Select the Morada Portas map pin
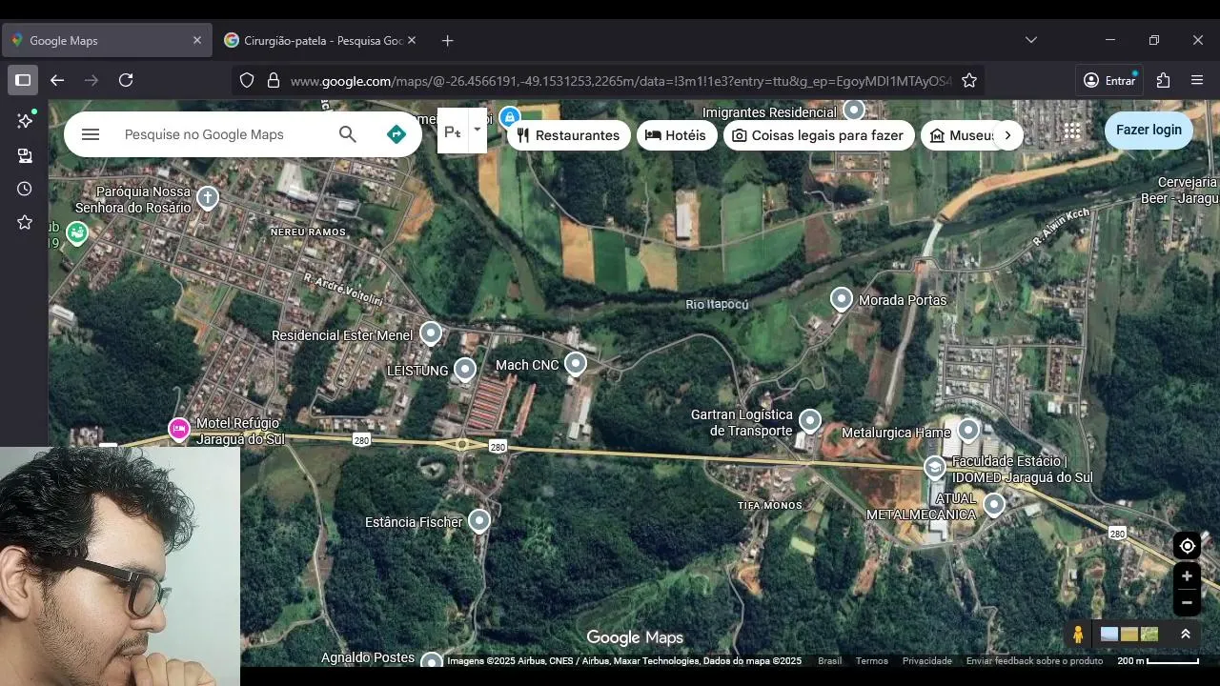1220x686 pixels. 841,298
